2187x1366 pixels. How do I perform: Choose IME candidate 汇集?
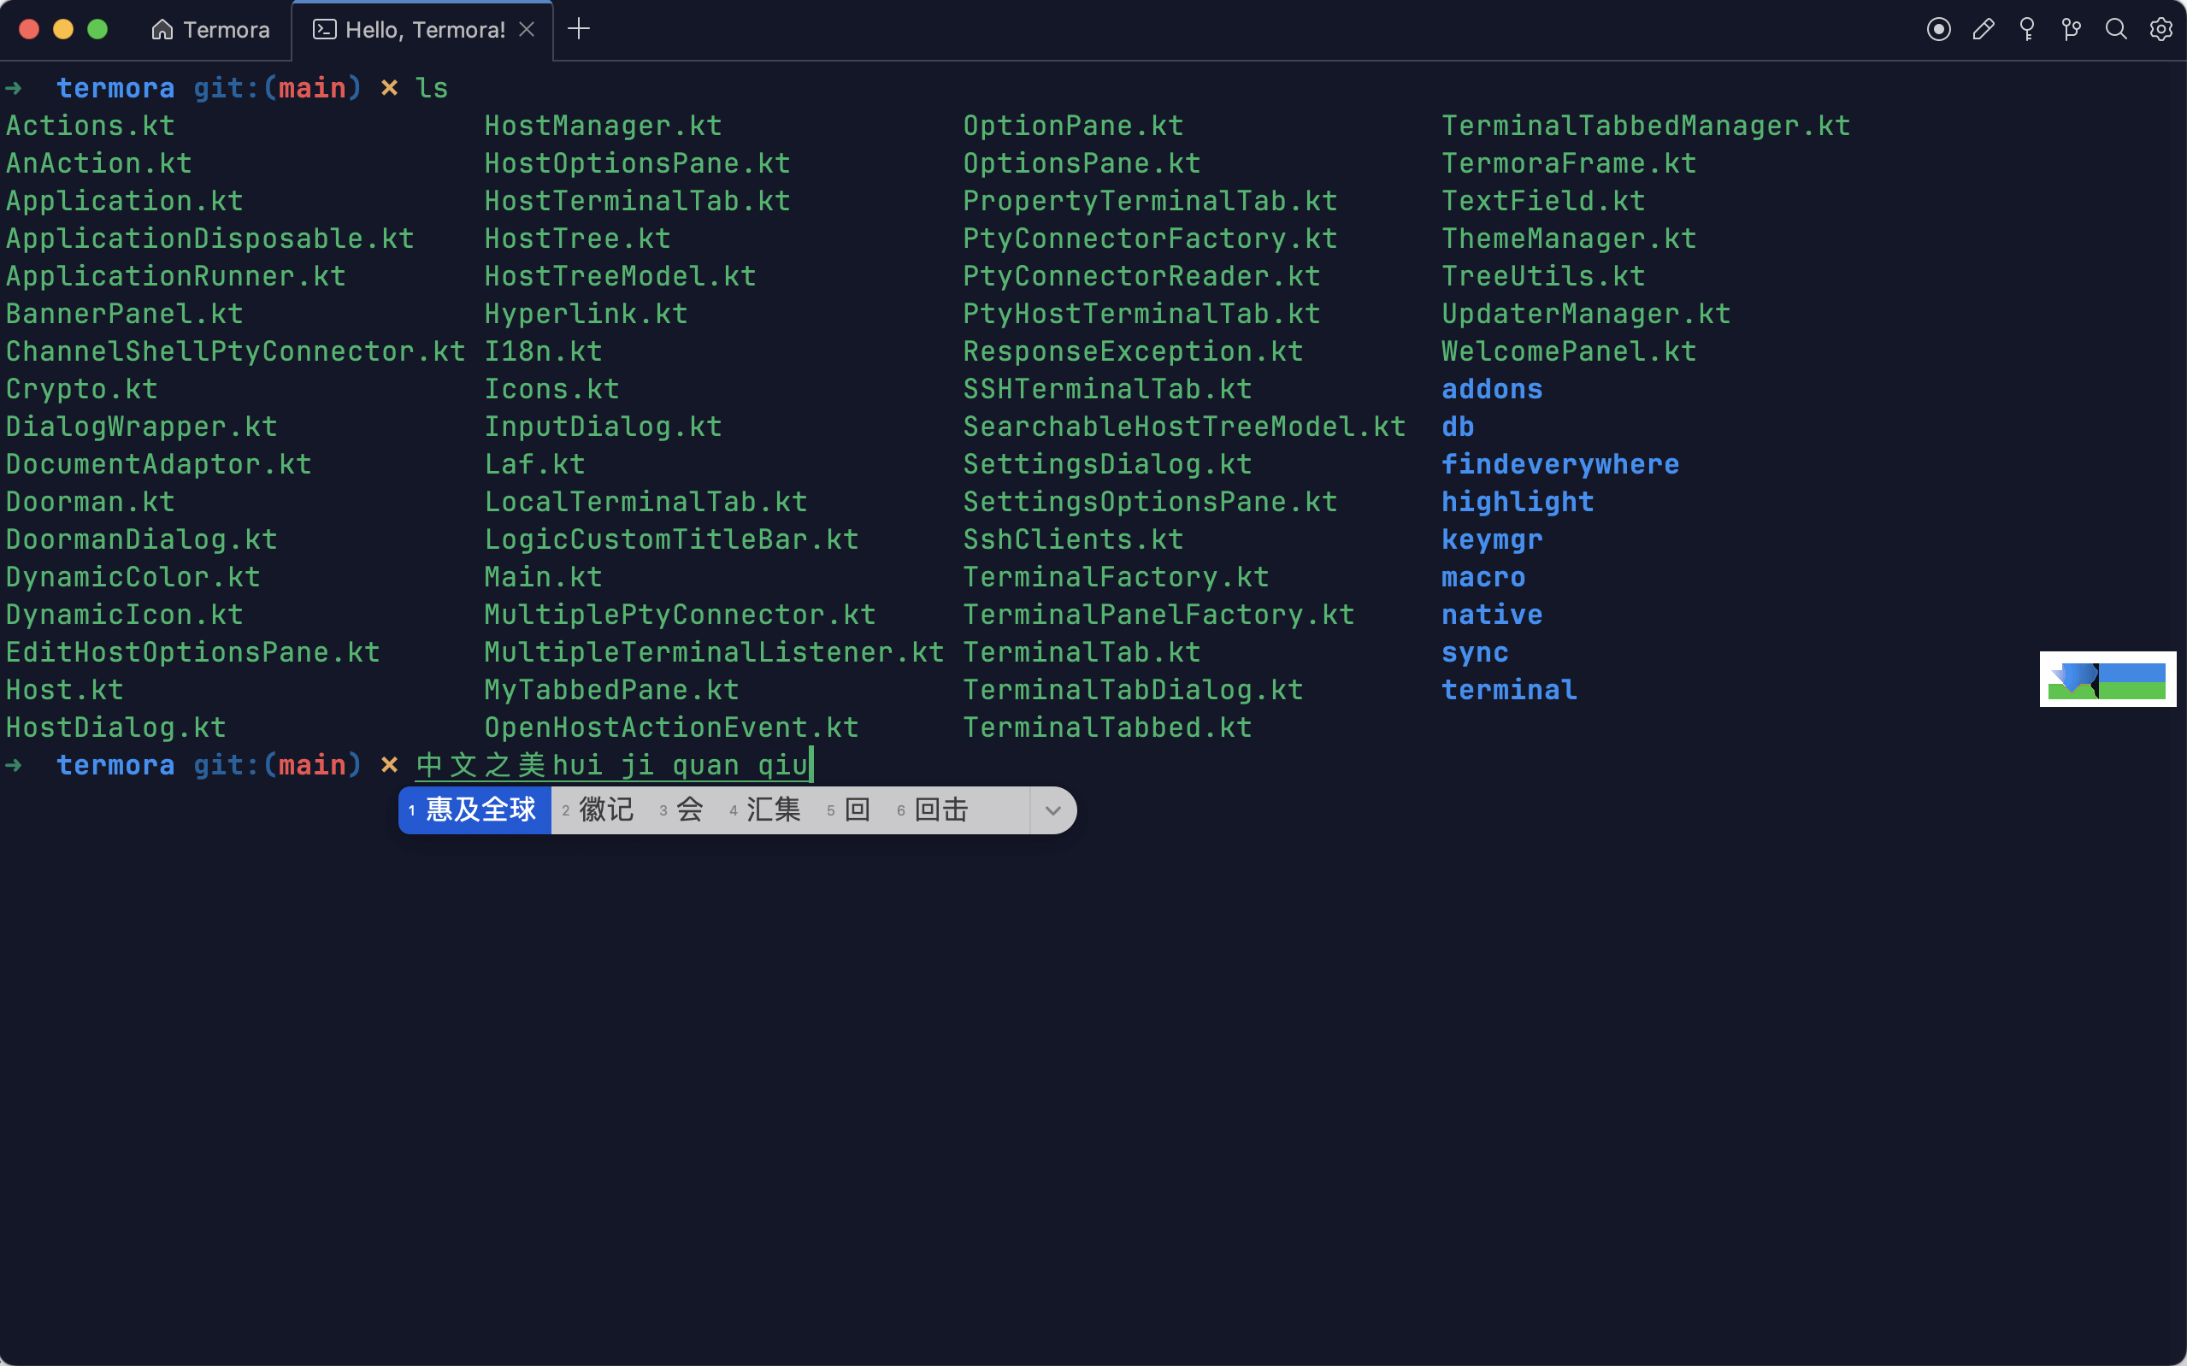(x=766, y=810)
